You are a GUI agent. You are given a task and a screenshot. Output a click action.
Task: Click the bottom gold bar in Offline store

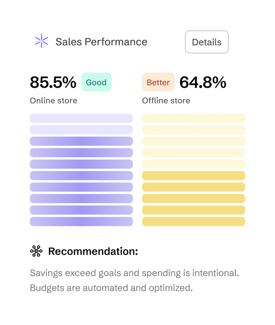click(x=194, y=222)
